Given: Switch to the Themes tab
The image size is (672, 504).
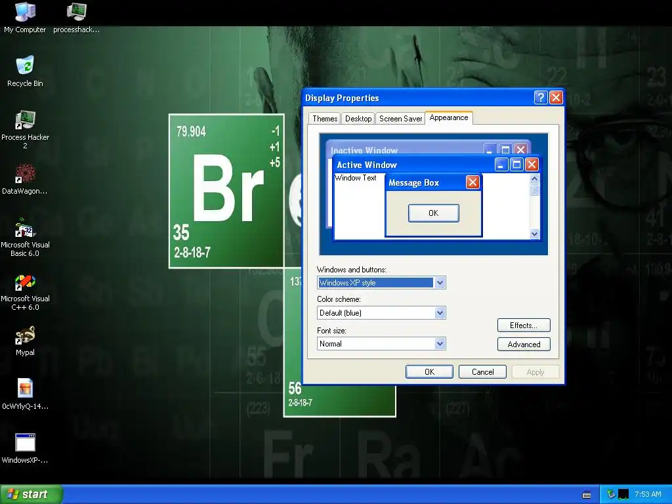Looking at the screenshot, I should pyautogui.click(x=325, y=119).
